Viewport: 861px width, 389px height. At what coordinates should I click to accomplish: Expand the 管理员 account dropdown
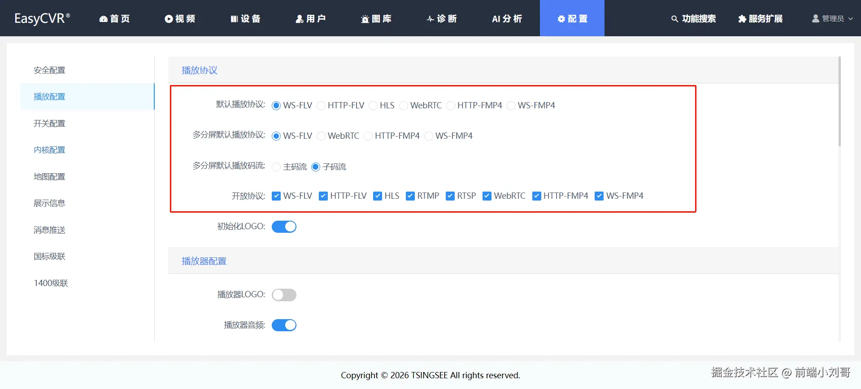coord(832,18)
